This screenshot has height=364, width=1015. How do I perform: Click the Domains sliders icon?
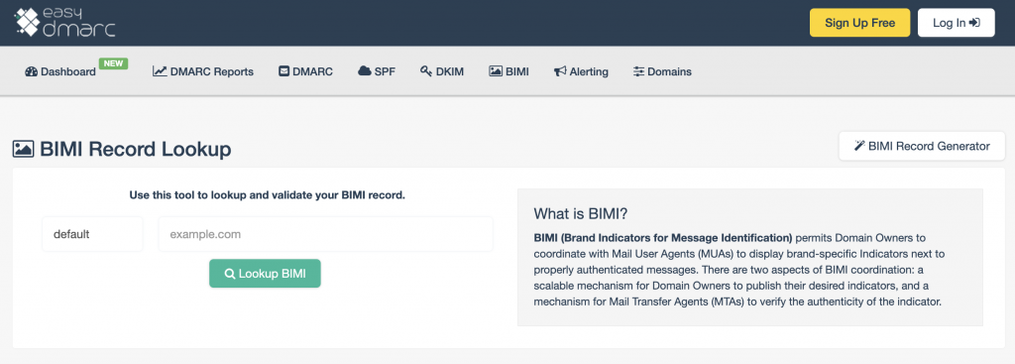638,71
